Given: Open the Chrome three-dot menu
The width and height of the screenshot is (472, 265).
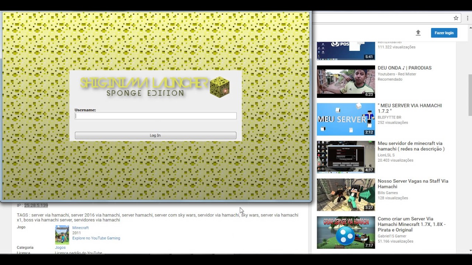Looking at the screenshot, I should 468,18.
